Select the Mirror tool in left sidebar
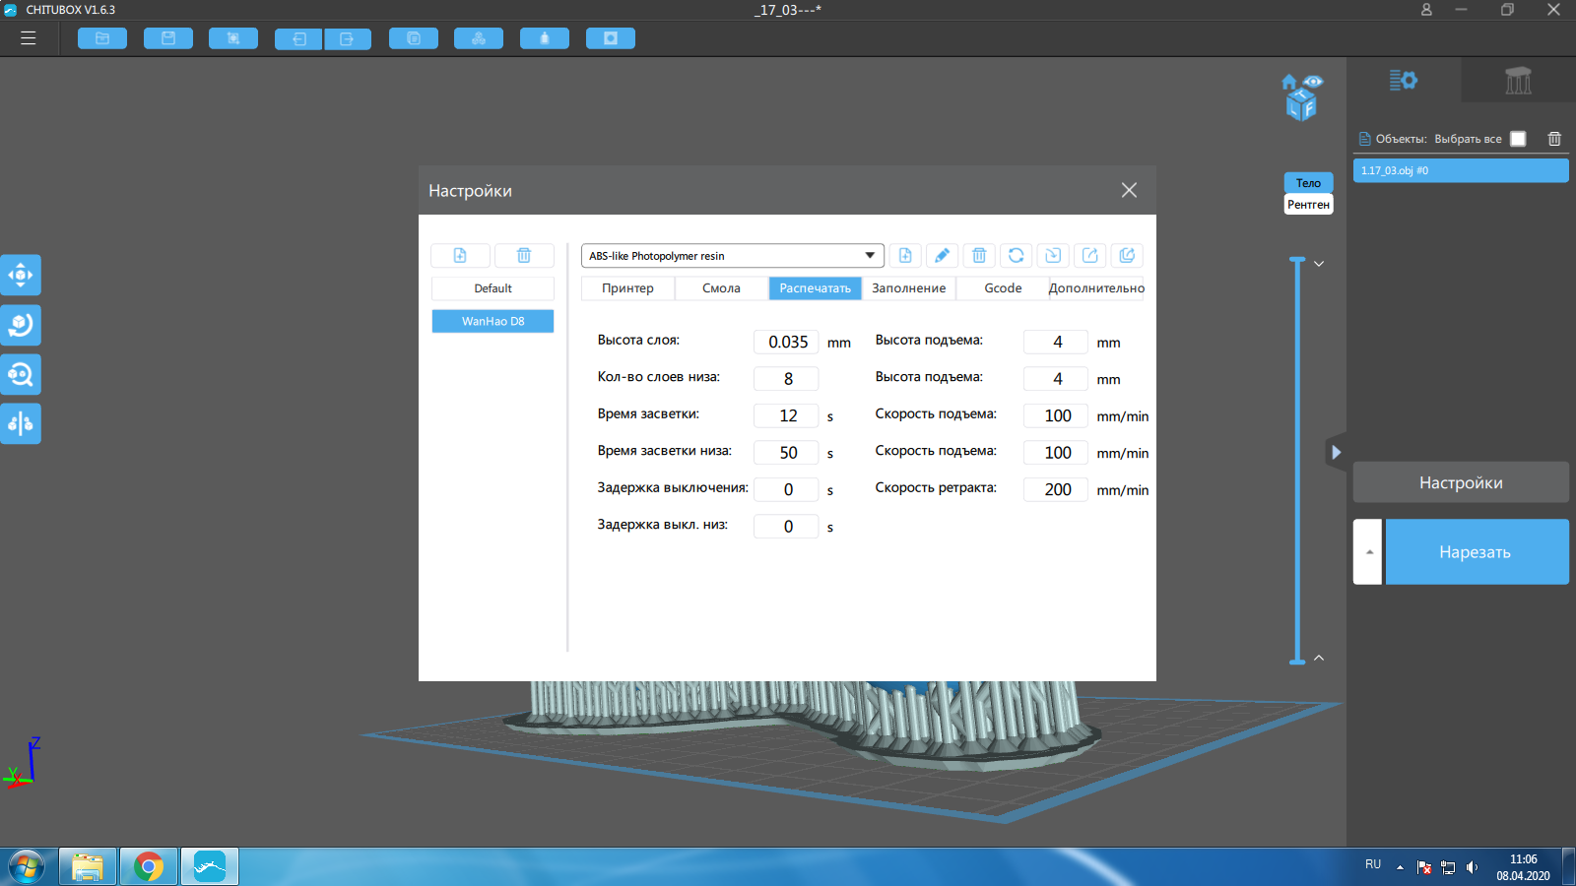 pos(21,423)
